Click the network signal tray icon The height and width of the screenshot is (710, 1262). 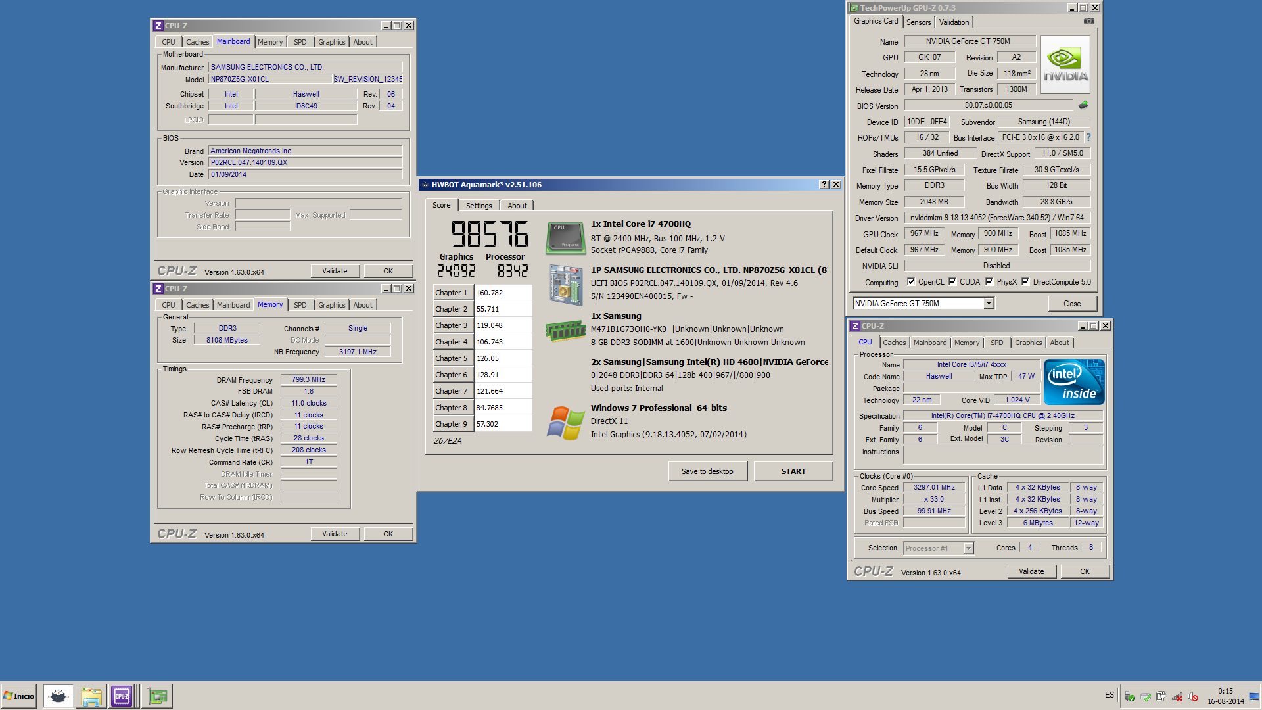point(1177,696)
